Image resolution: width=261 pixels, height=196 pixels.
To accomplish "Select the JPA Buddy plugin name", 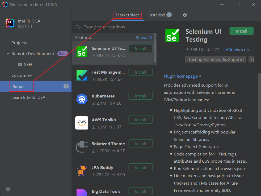I will [102, 167].
